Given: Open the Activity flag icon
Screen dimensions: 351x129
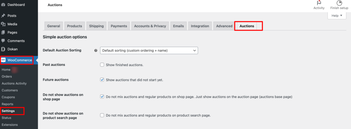Looking at the screenshot, I should [x=319, y=3].
